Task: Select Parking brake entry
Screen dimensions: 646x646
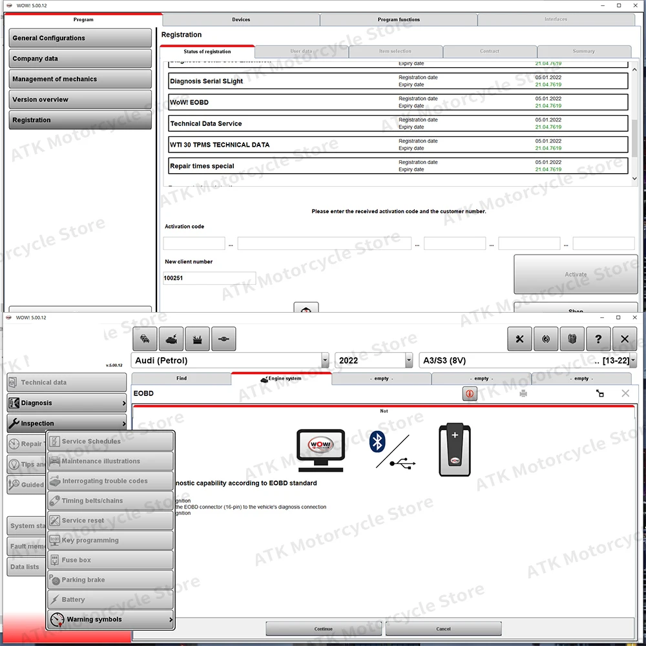Action: (110, 579)
